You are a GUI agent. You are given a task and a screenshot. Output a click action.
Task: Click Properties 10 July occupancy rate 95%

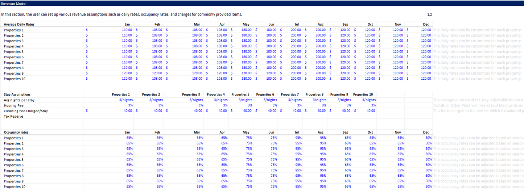pyautogui.click(x=298, y=187)
